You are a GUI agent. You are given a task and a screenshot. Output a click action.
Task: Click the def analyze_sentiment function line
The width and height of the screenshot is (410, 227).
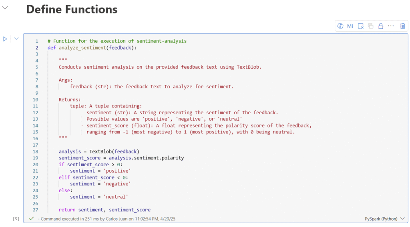point(92,48)
